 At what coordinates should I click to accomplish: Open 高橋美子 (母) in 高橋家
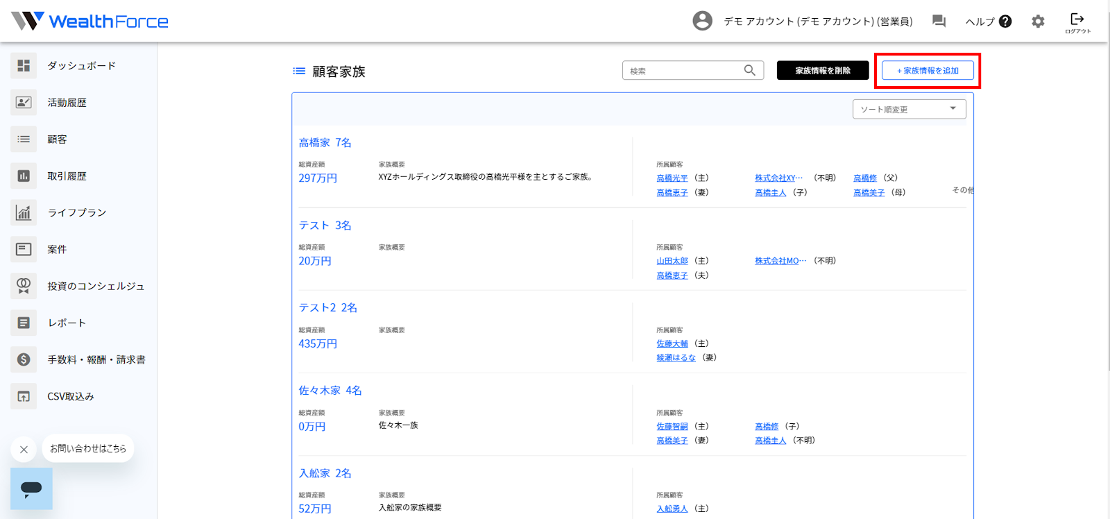coord(869,193)
